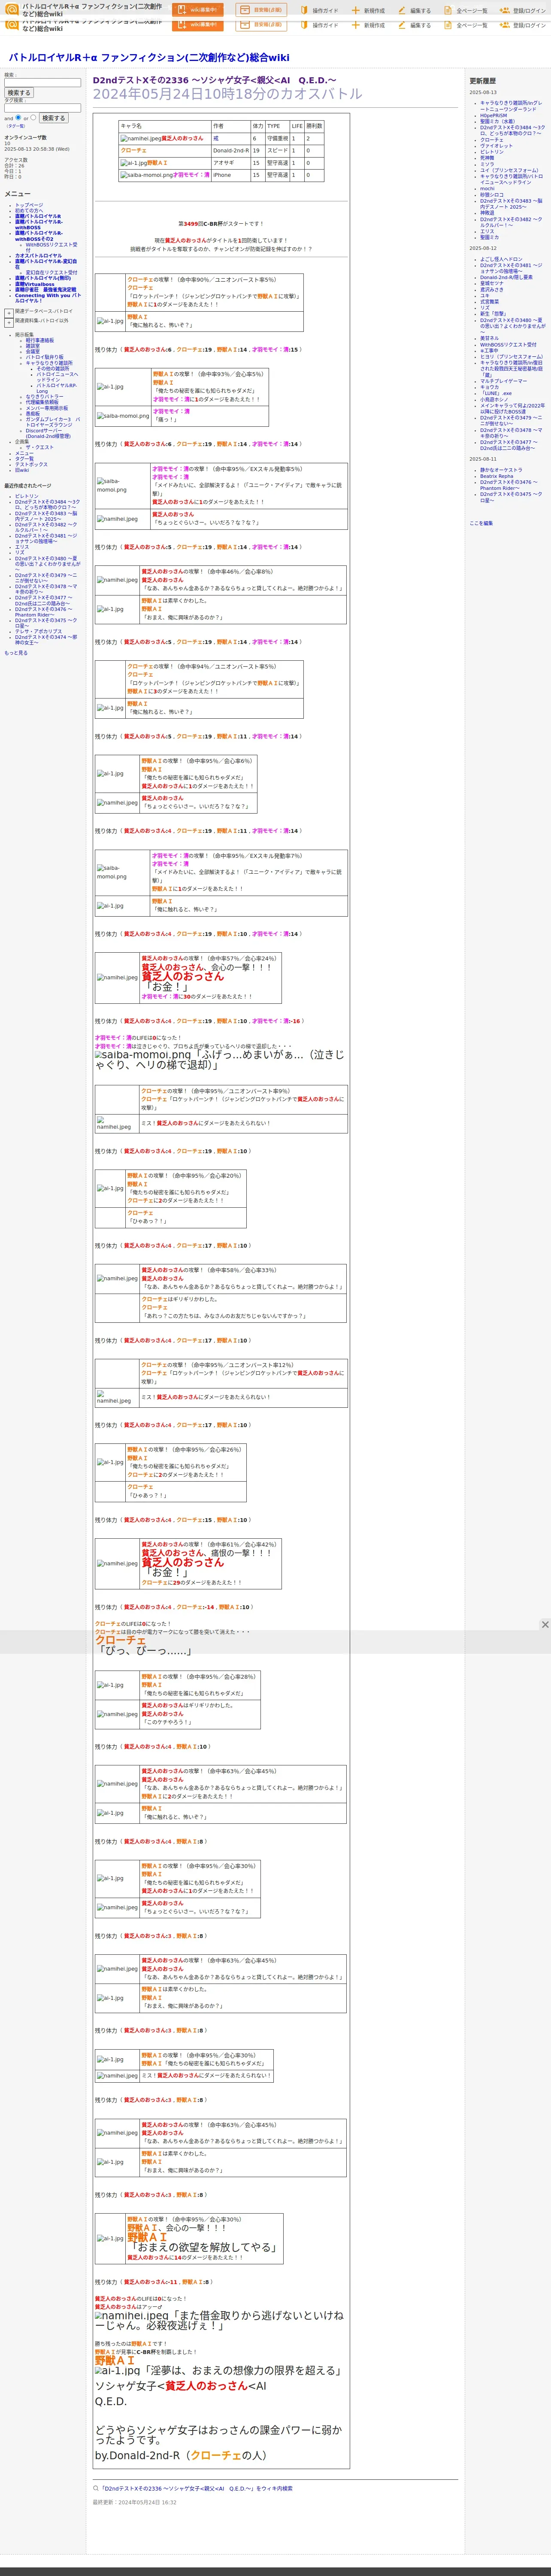Open 直轄Virtualboss menu link
Viewport: 551px width, 2576px height.
click(x=35, y=284)
